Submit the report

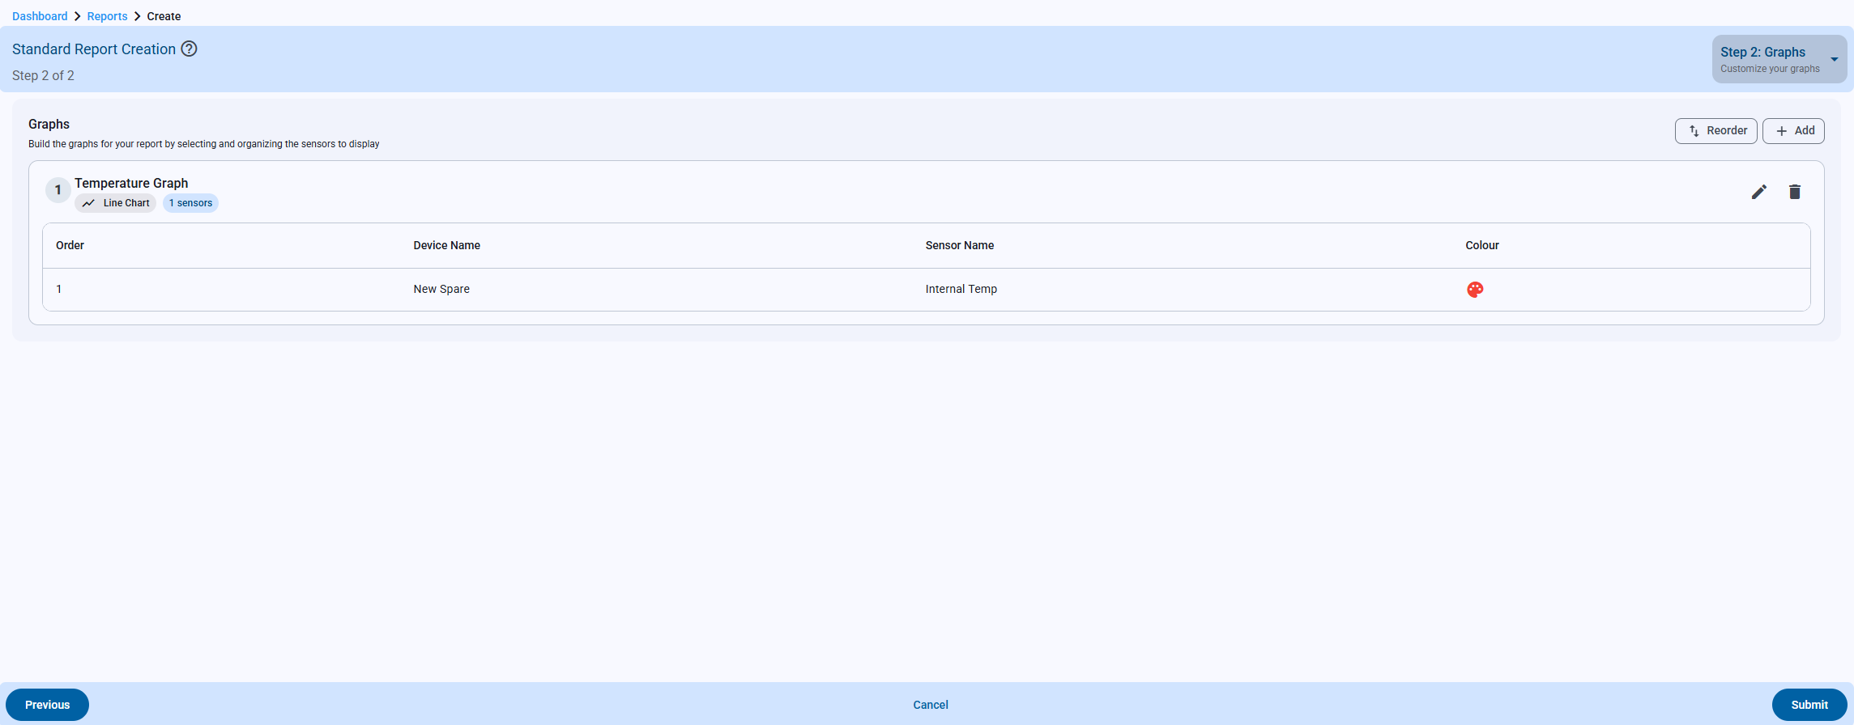click(x=1809, y=705)
